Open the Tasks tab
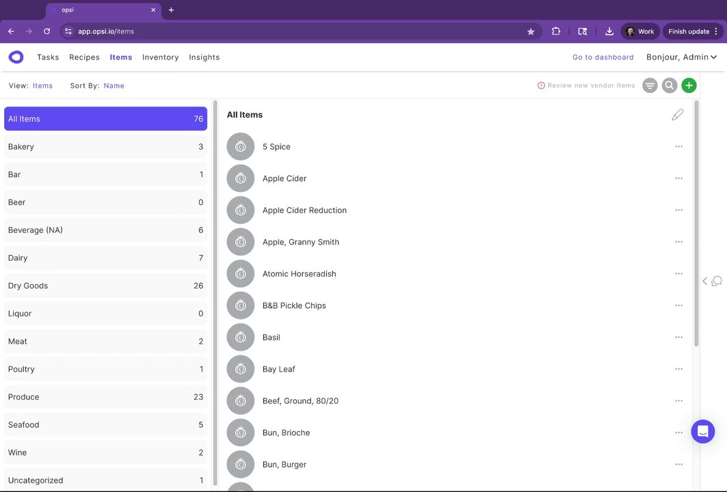 48,57
